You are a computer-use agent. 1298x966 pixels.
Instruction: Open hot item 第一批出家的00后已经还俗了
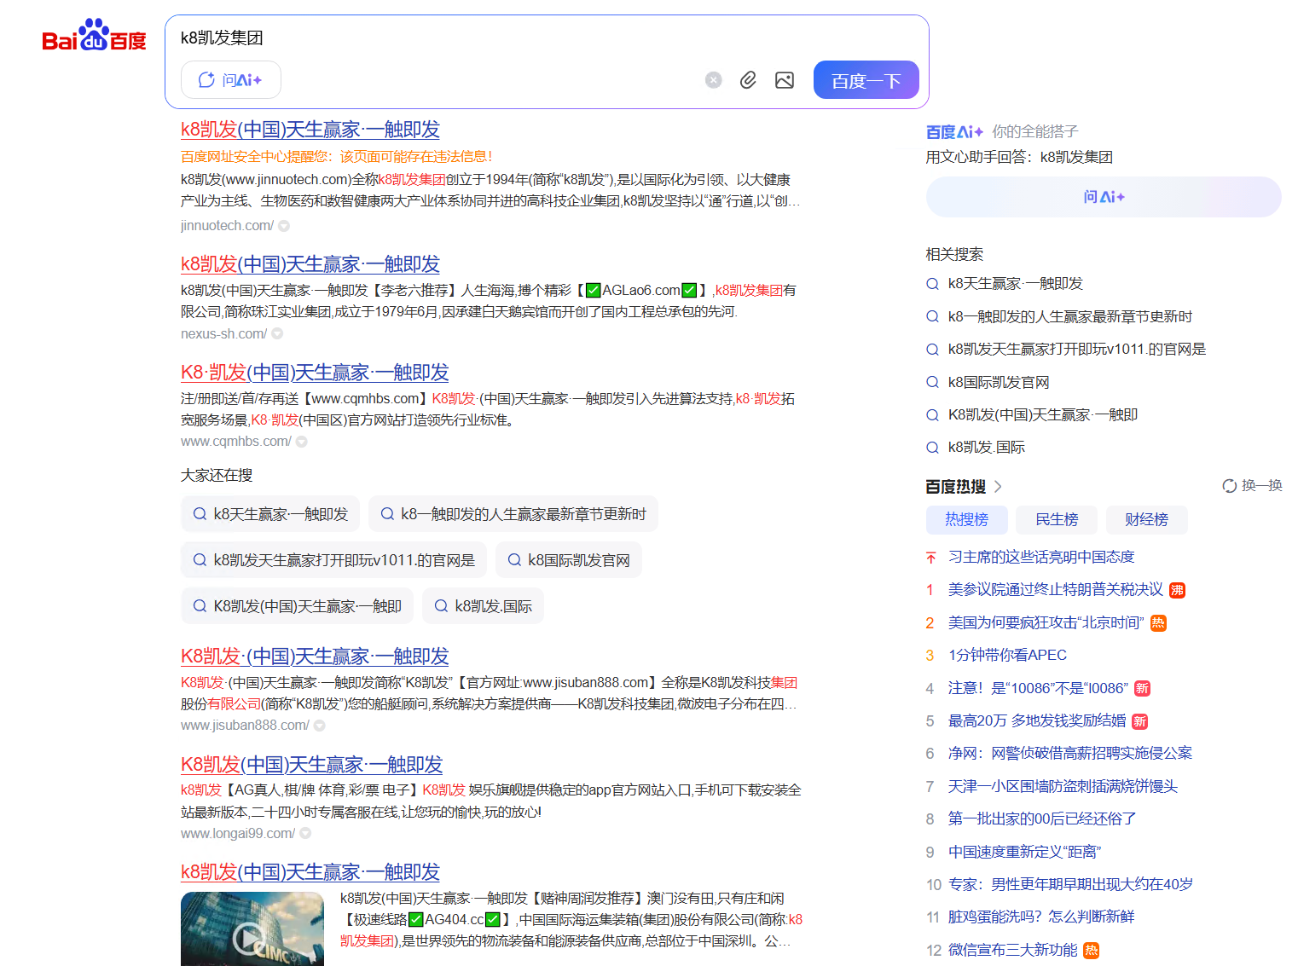(x=1042, y=819)
